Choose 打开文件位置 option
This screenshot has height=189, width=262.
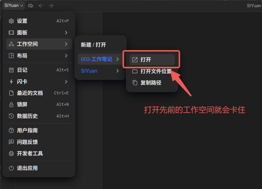tap(152, 71)
